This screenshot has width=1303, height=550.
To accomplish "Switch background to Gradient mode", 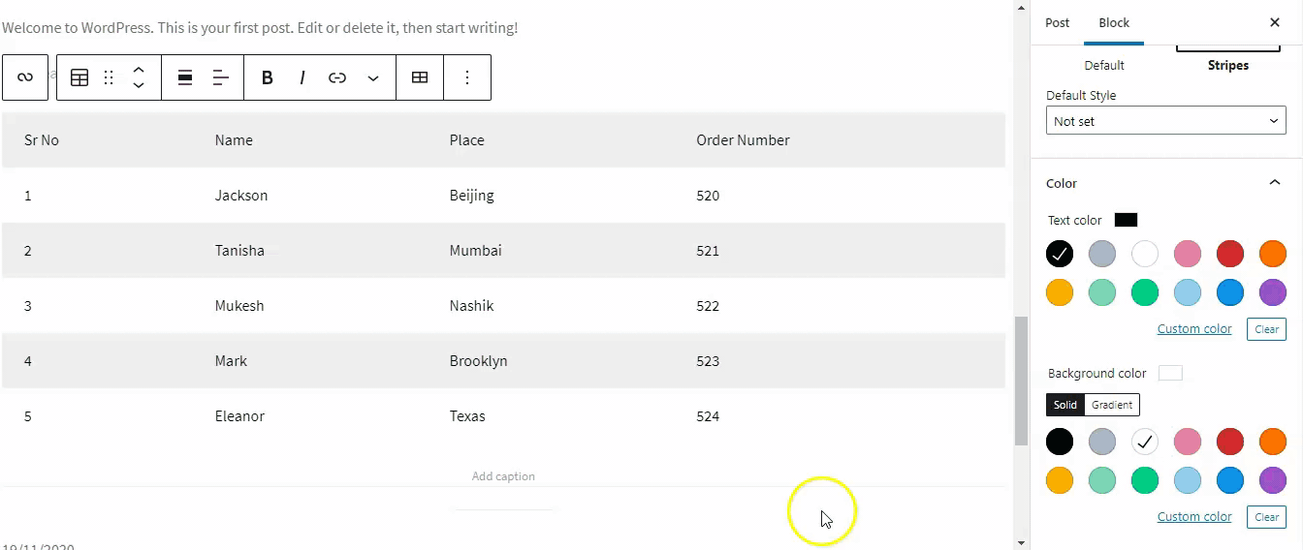I will point(1112,405).
